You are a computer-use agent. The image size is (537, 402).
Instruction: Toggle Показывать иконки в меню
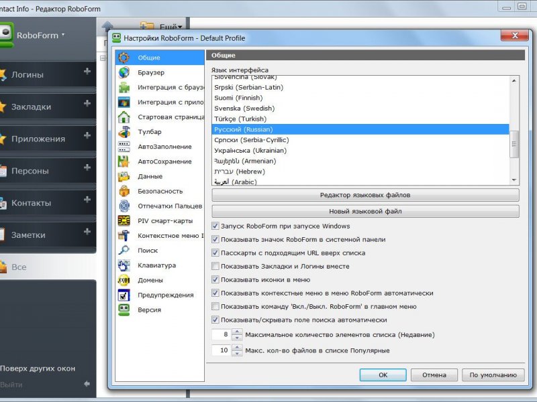[215, 279]
